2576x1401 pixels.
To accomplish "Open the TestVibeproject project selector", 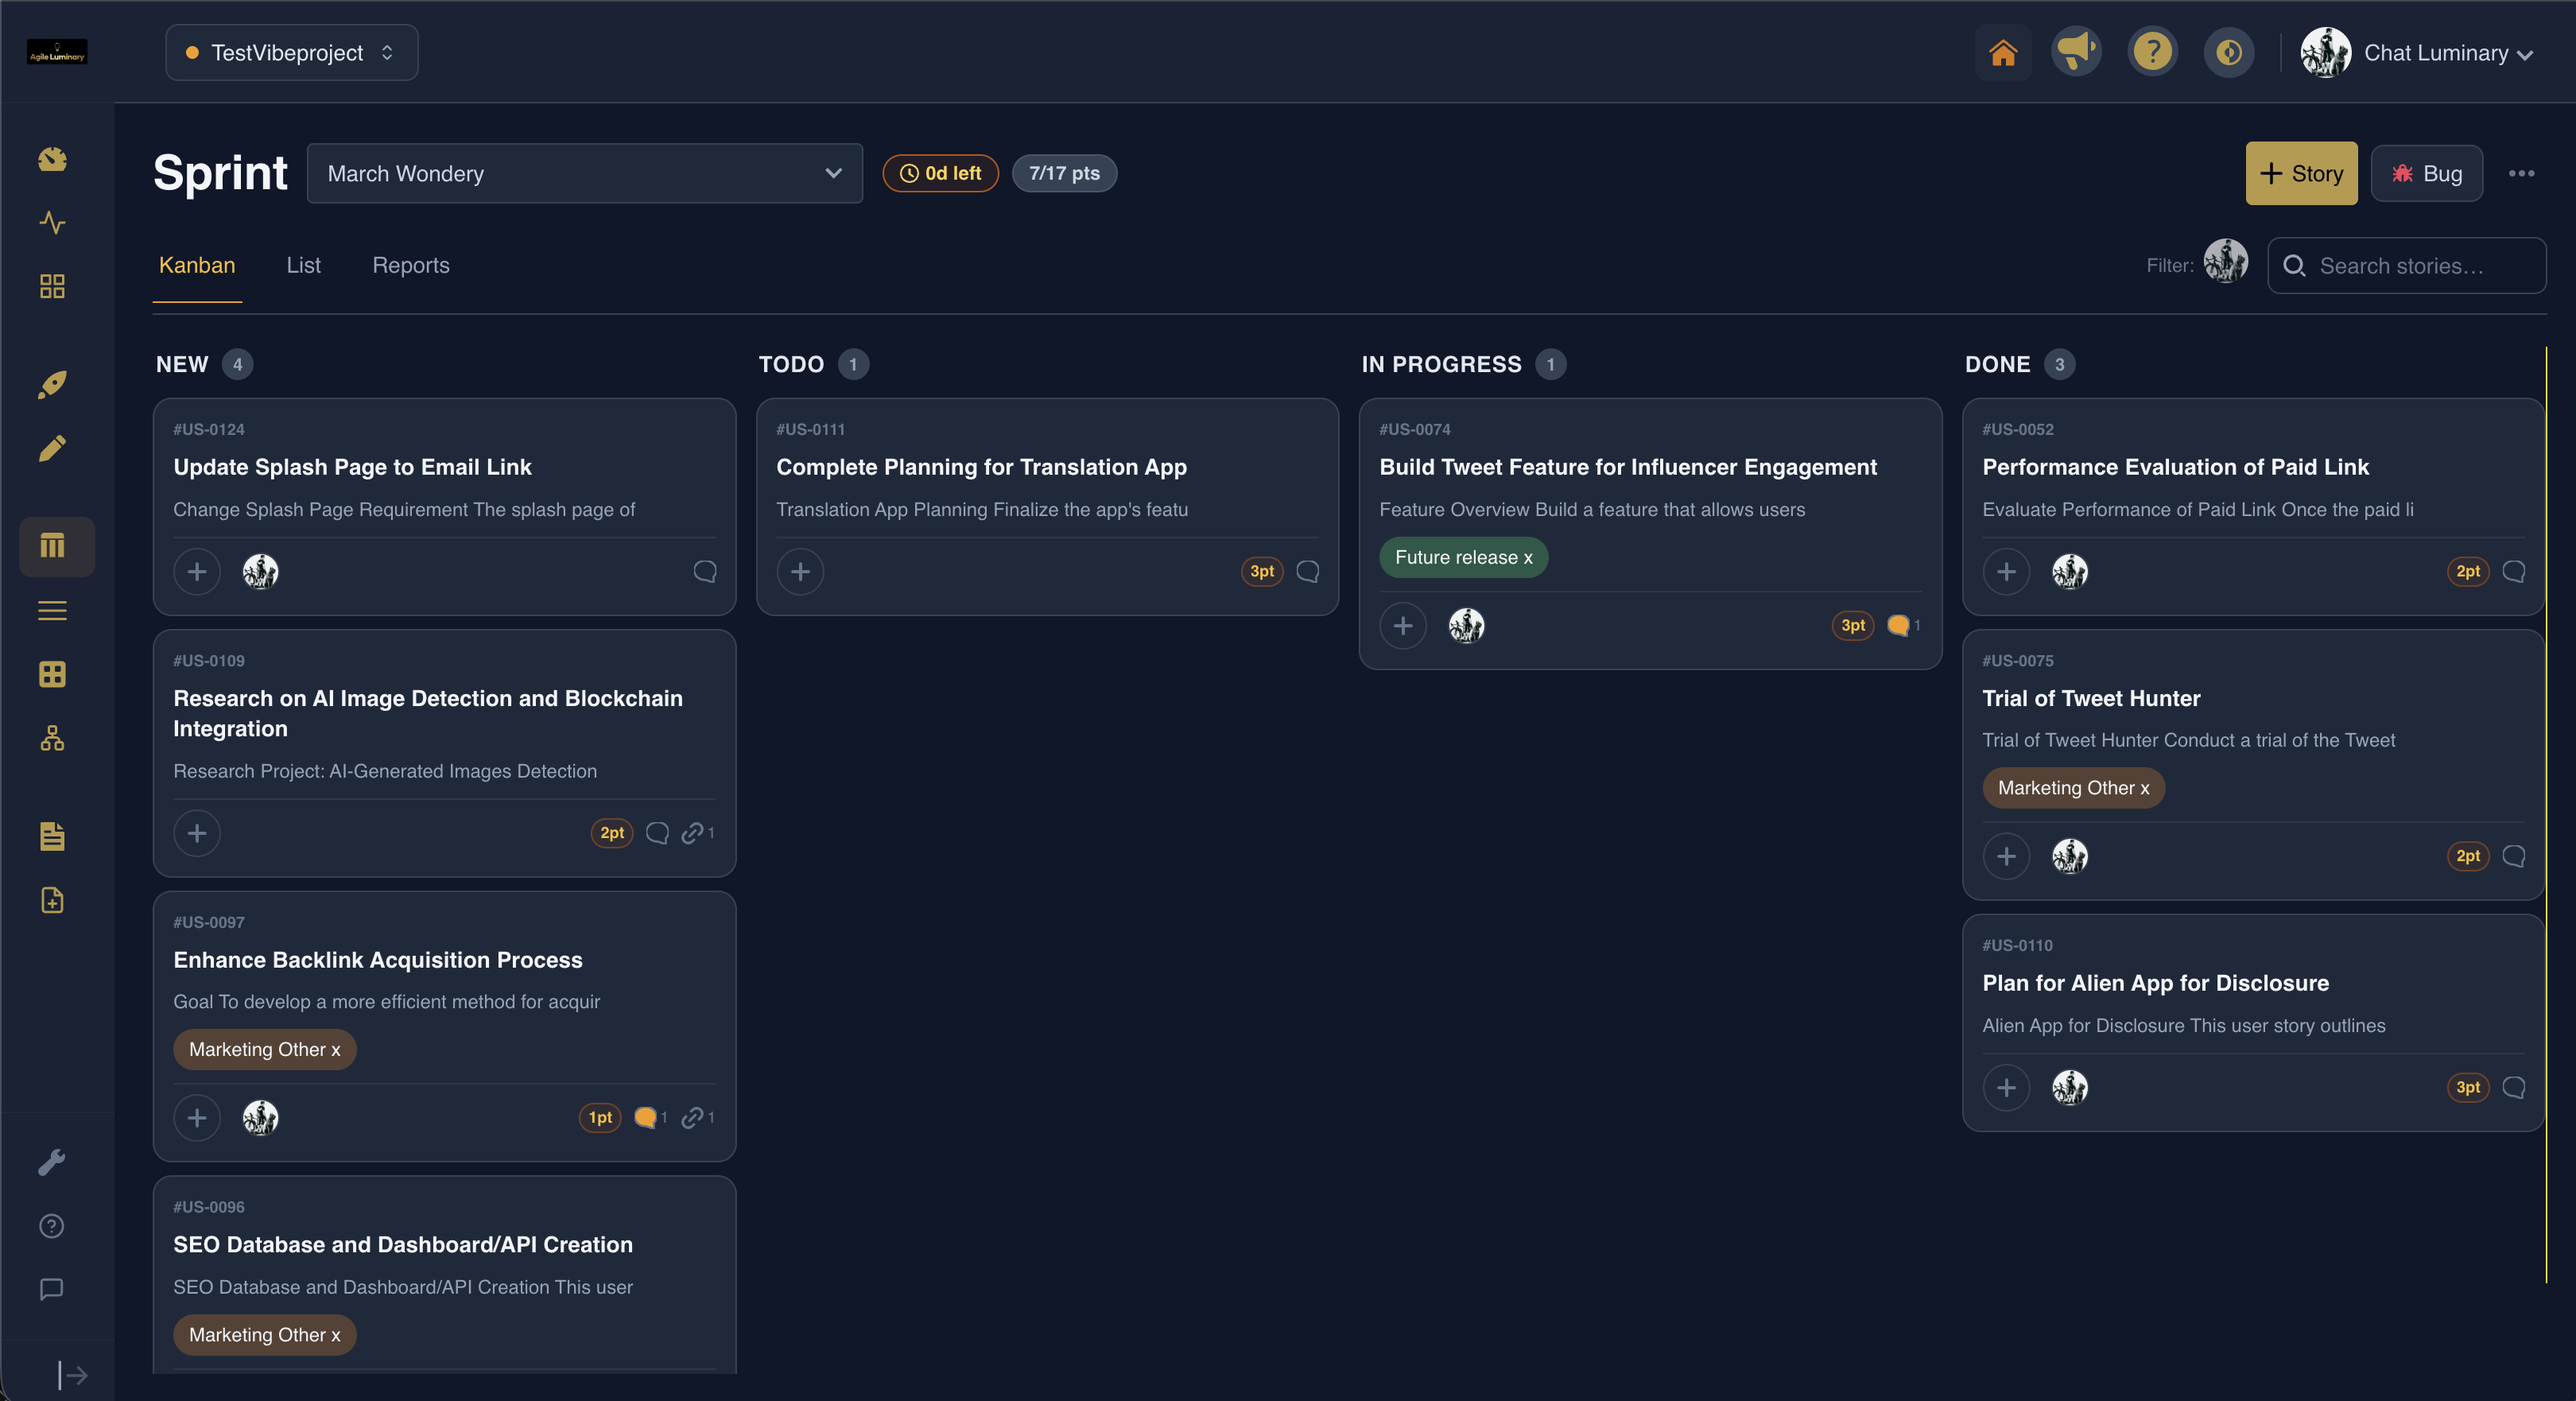I will click(x=291, y=53).
